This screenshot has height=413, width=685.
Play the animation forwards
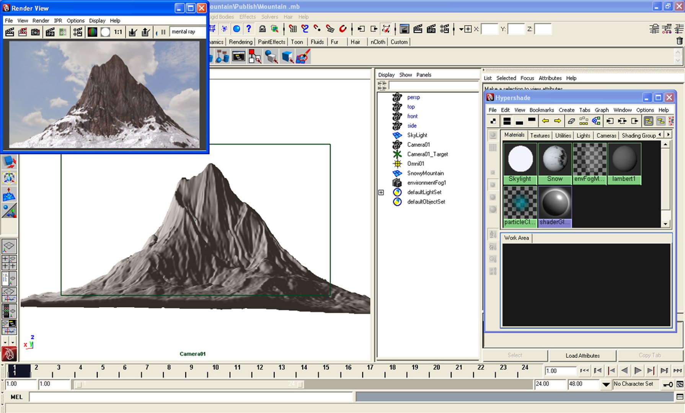pos(638,371)
